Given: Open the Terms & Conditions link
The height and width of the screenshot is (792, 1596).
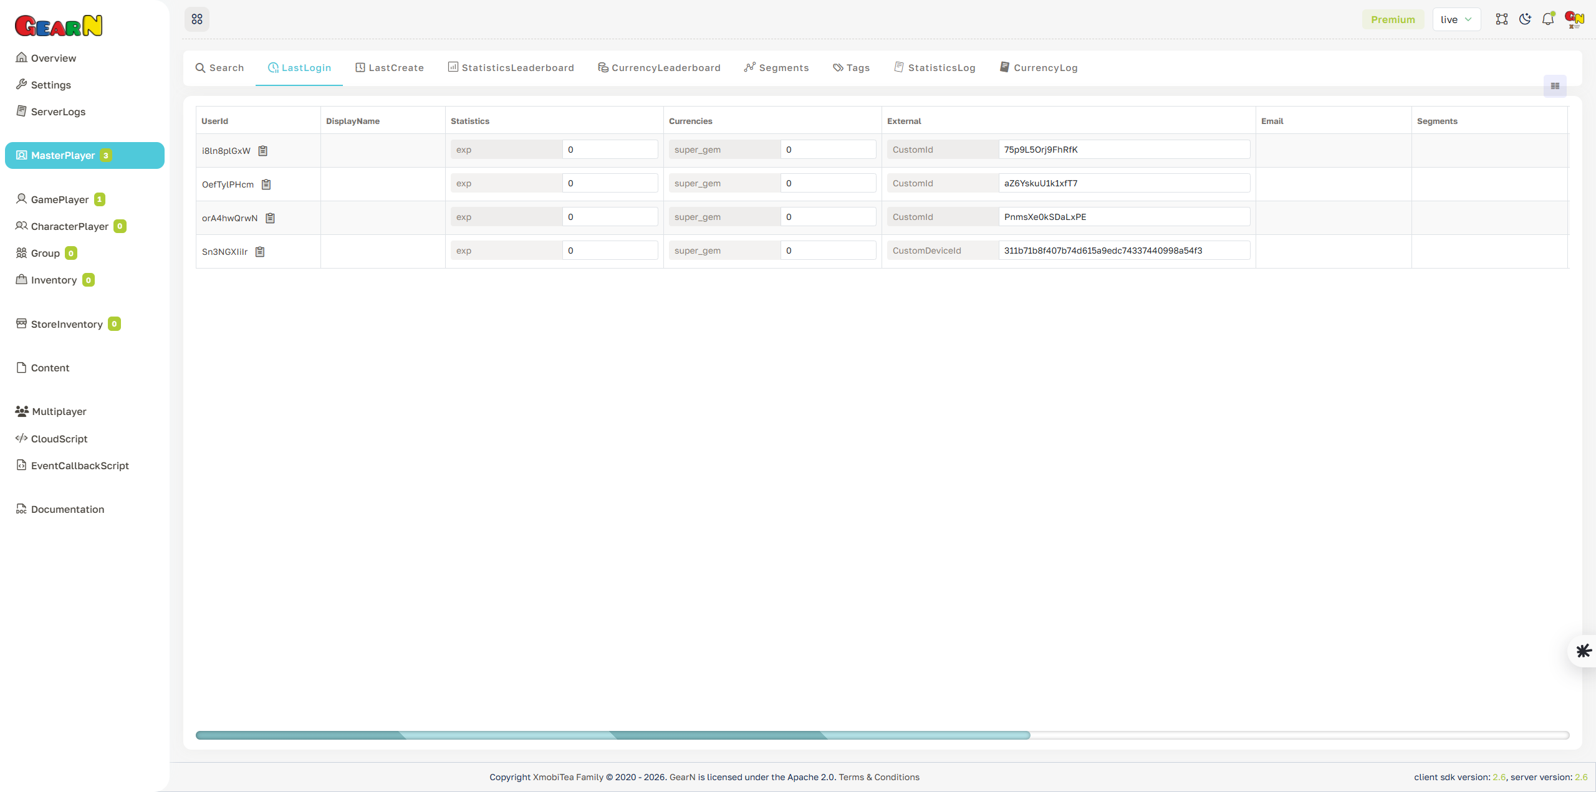Looking at the screenshot, I should (879, 777).
